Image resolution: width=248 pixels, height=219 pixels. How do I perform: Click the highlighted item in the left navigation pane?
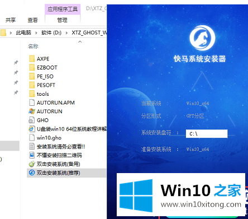pos(9,146)
